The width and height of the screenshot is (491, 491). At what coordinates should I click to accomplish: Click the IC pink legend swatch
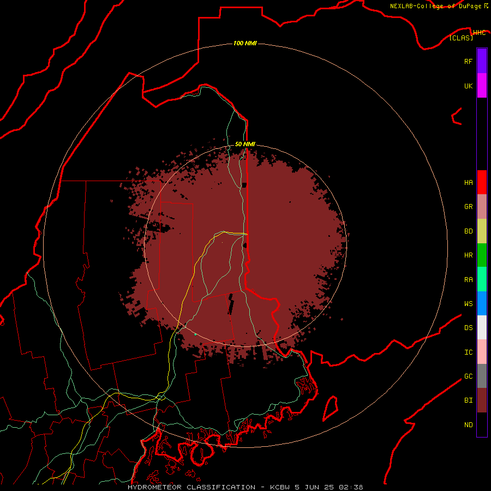[x=482, y=352]
